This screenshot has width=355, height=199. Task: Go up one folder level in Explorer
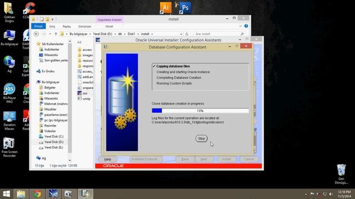pos(55,34)
